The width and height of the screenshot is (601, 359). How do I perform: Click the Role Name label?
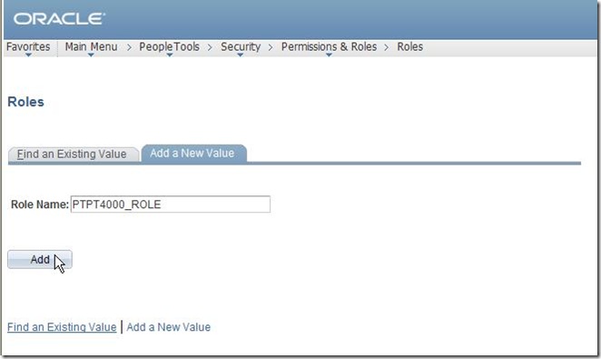40,204
